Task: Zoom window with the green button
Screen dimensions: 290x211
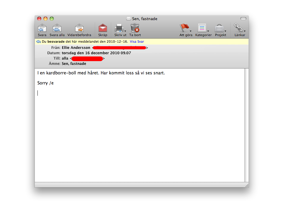Action: 52,19
